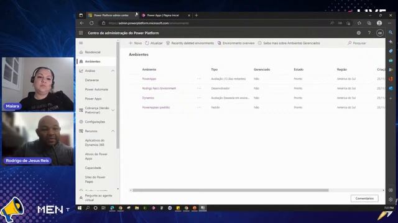The width and height of the screenshot is (398, 223).
Task: Open Capacidade resources page
Action: click(93, 168)
